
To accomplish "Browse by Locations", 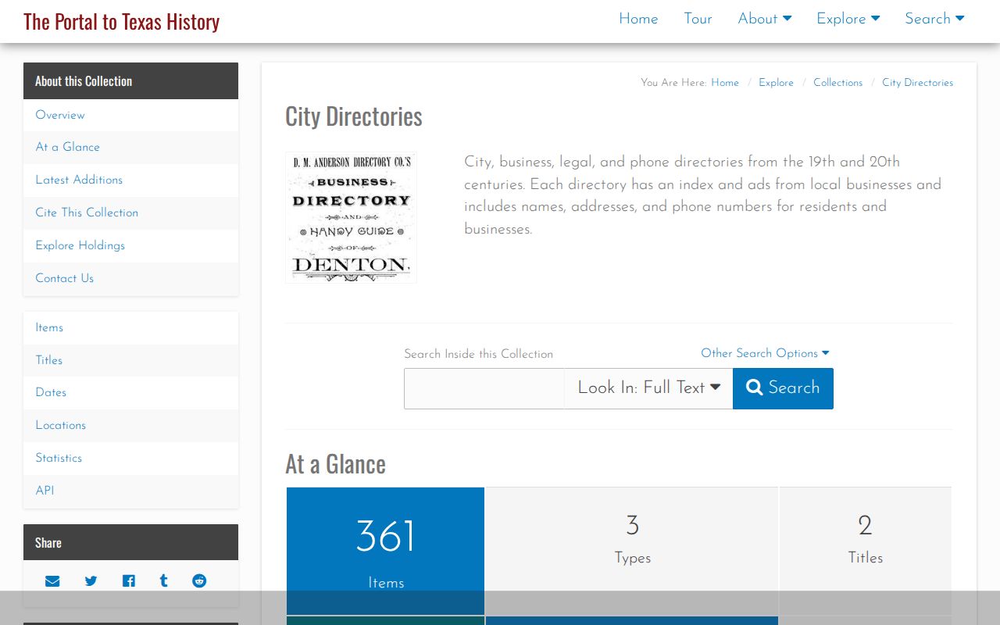I will 130,425.
